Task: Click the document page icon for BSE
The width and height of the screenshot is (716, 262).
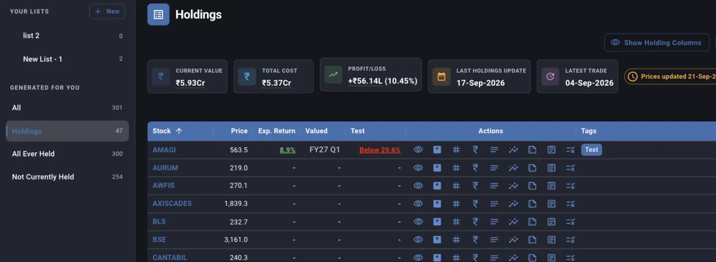Action: click(x=532, y=240)
